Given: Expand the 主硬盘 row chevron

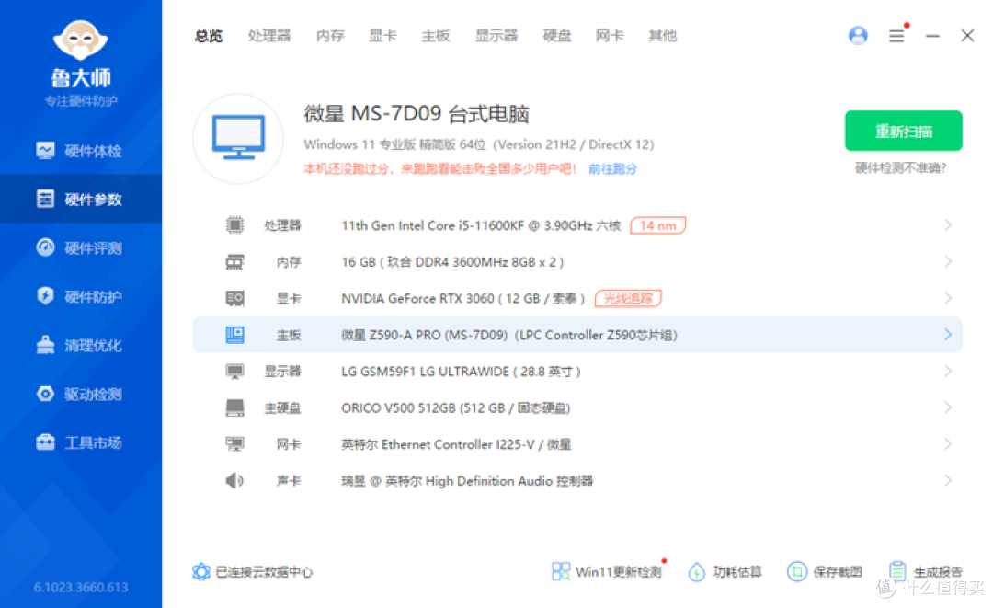Looking at the screenshot, I should pos(948,407).
